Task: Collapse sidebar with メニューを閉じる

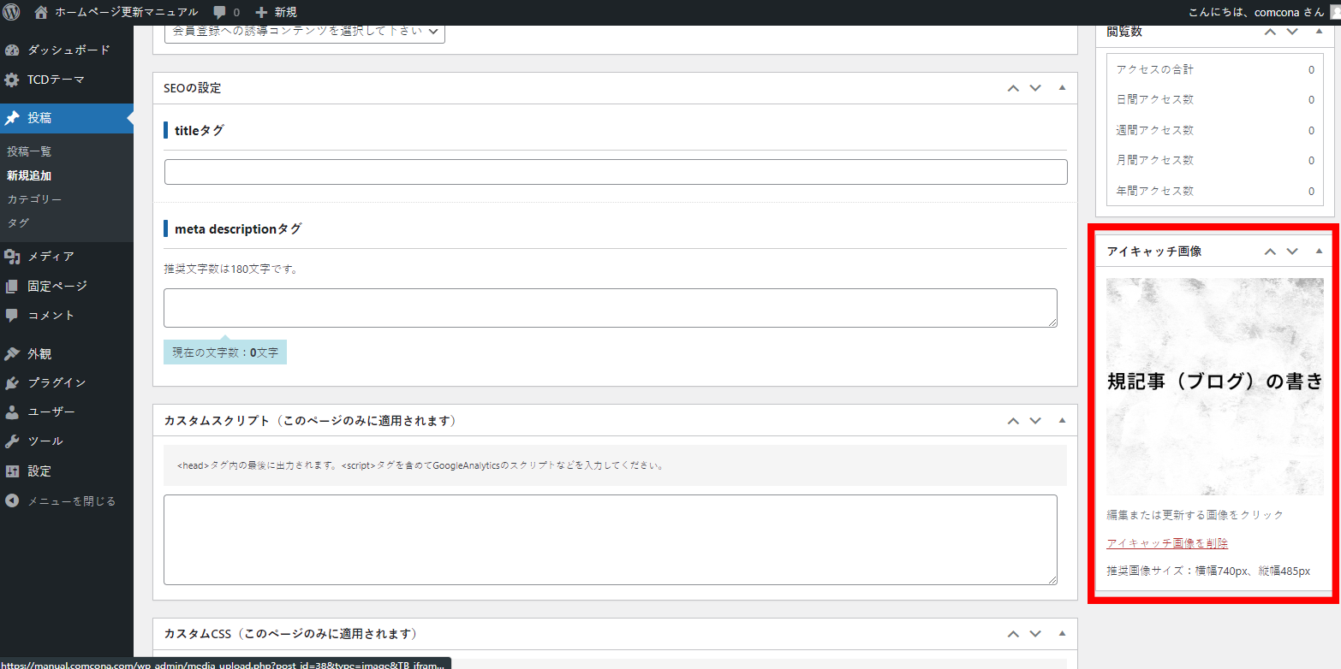Action: click(70, 500)
